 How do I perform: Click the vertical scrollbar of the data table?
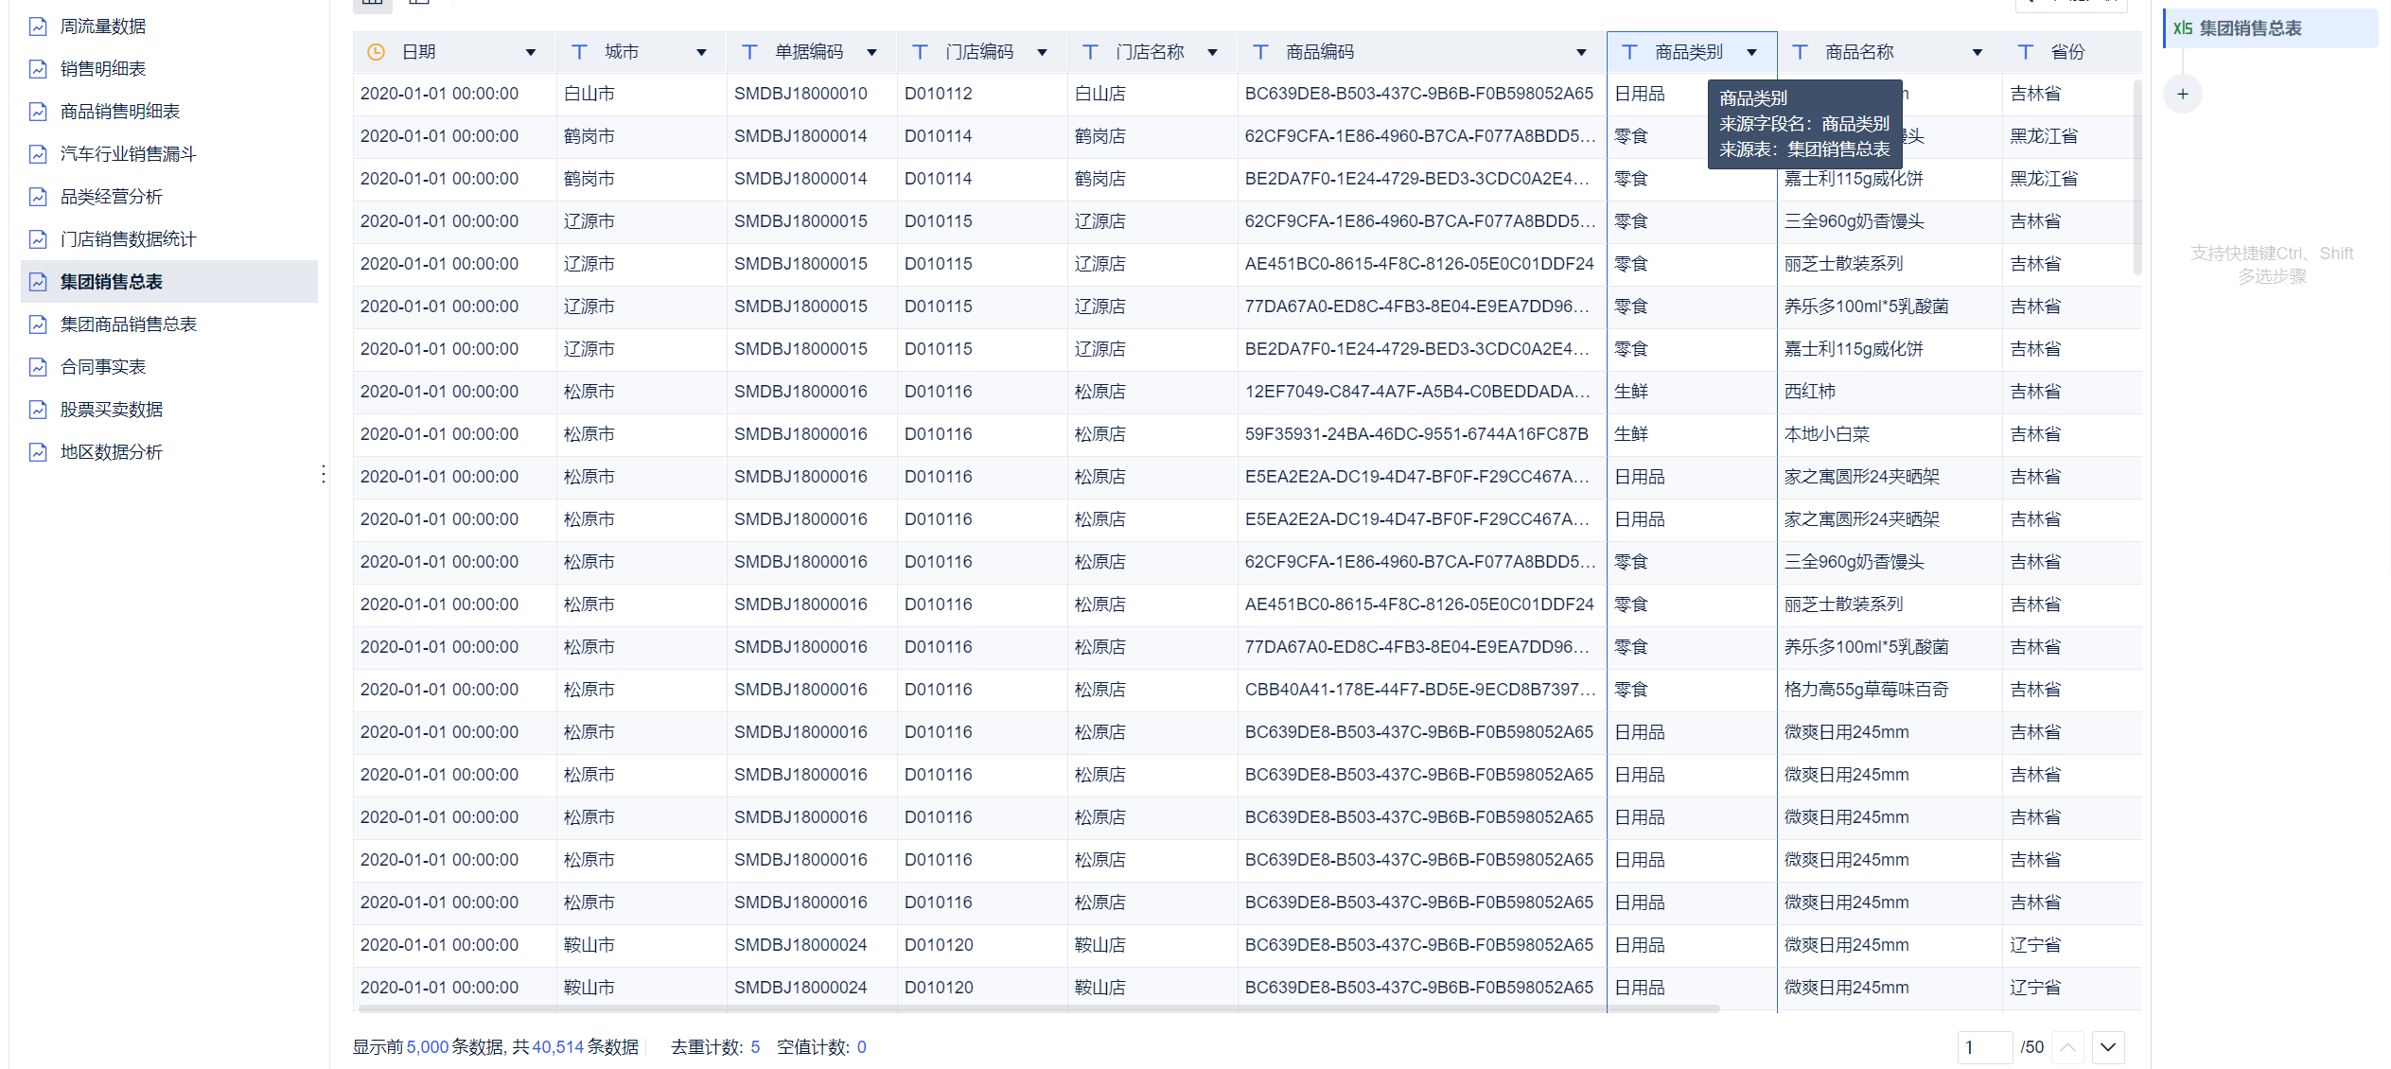click(2136, 178)
